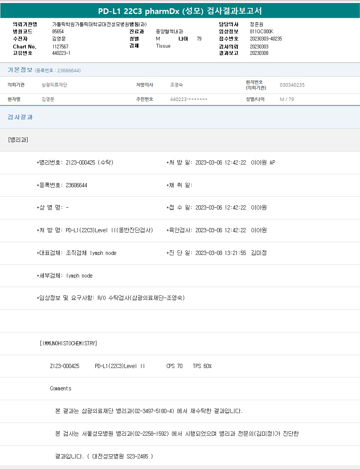Click the Comments label
The height and width of the screenshot is (469, 360).
(x=61, y=388)
